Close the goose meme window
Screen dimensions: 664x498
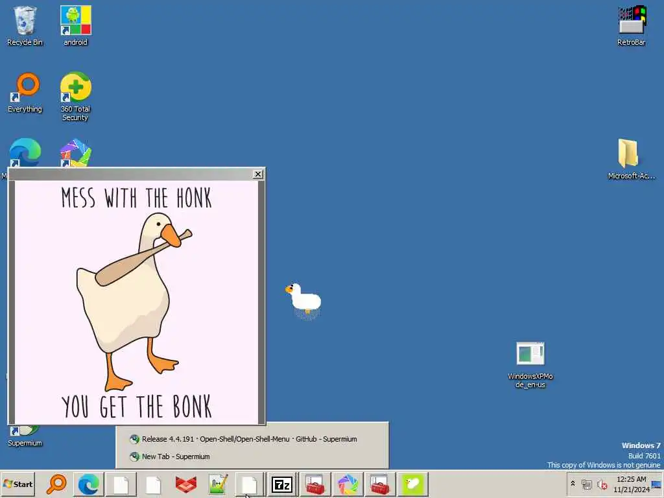tap(257, 174)
